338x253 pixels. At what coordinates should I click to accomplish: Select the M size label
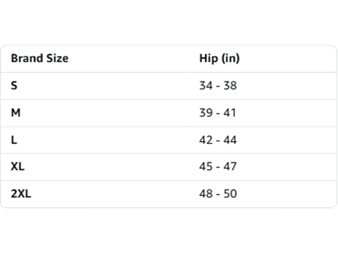tap(16, 112)
